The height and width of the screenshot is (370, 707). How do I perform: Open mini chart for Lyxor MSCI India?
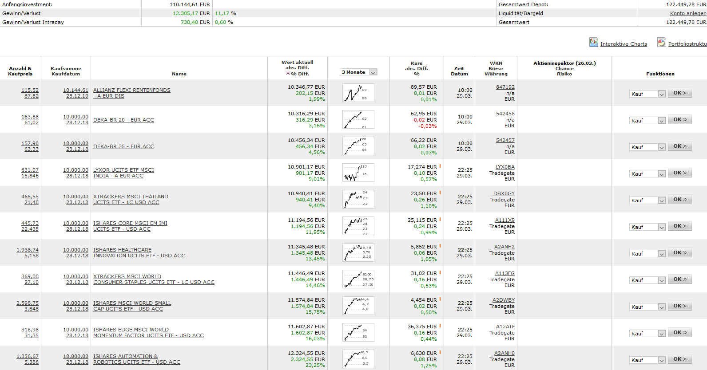(x=358, y=173)
